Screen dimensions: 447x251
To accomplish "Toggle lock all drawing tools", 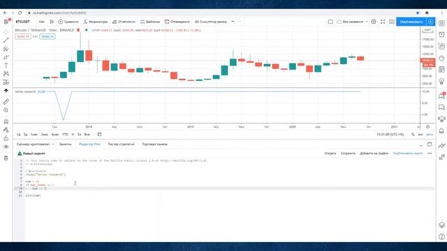I will pyautogui.click(x=6, y=138).
